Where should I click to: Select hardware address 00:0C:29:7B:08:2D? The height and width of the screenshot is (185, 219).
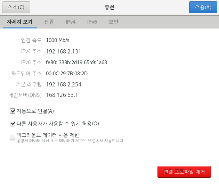pyautogui.click(x=67, y=74)
